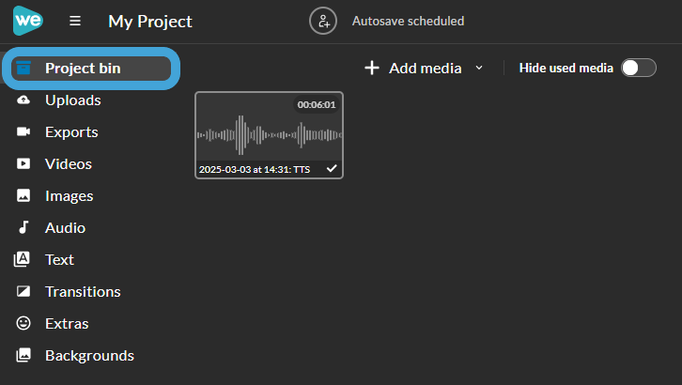This screenshot has height=385, width=682.
Task: Open the hamburger menu
Action: pos(75,21)
